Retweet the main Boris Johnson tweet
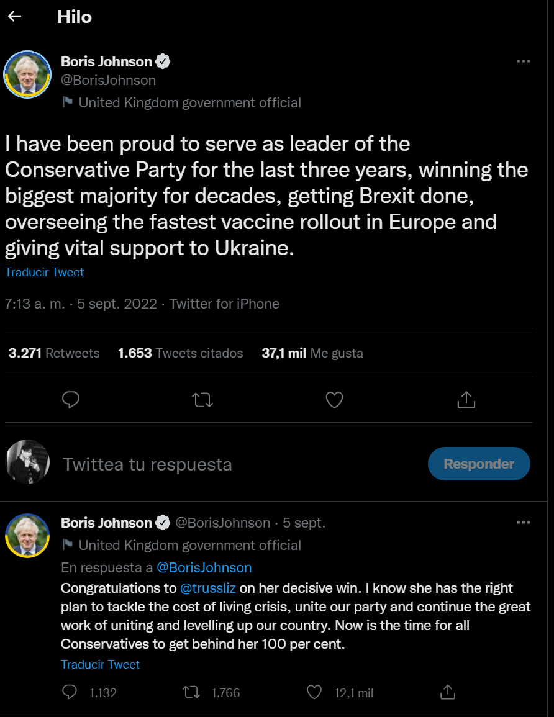Image resolution: width=554 pixels, height=717 pixels. [x=203, y=400]
